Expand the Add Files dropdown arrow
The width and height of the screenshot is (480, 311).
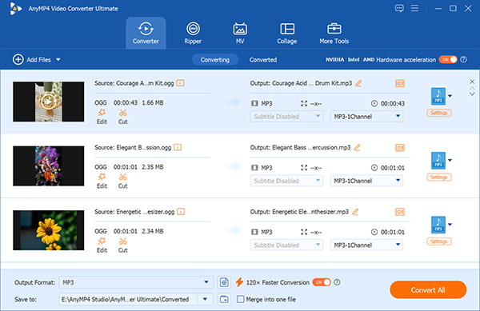[x=58, y=60]
